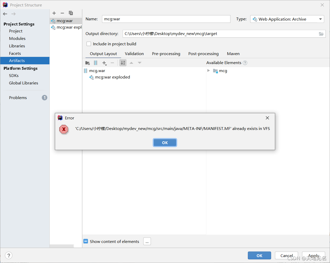Click OK in the Error dialog

(x=165, y=143)
